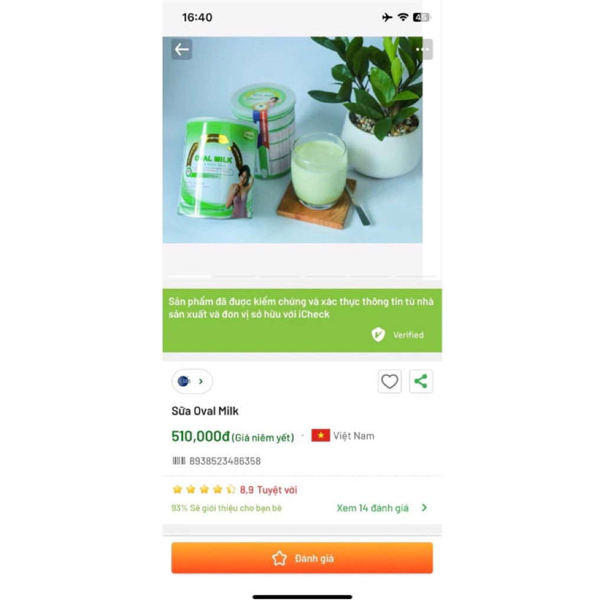Viewport: 605px width, 605px height.
Task: Tap the star icon in Đánh giá button
Action: (x=279, y=558)
